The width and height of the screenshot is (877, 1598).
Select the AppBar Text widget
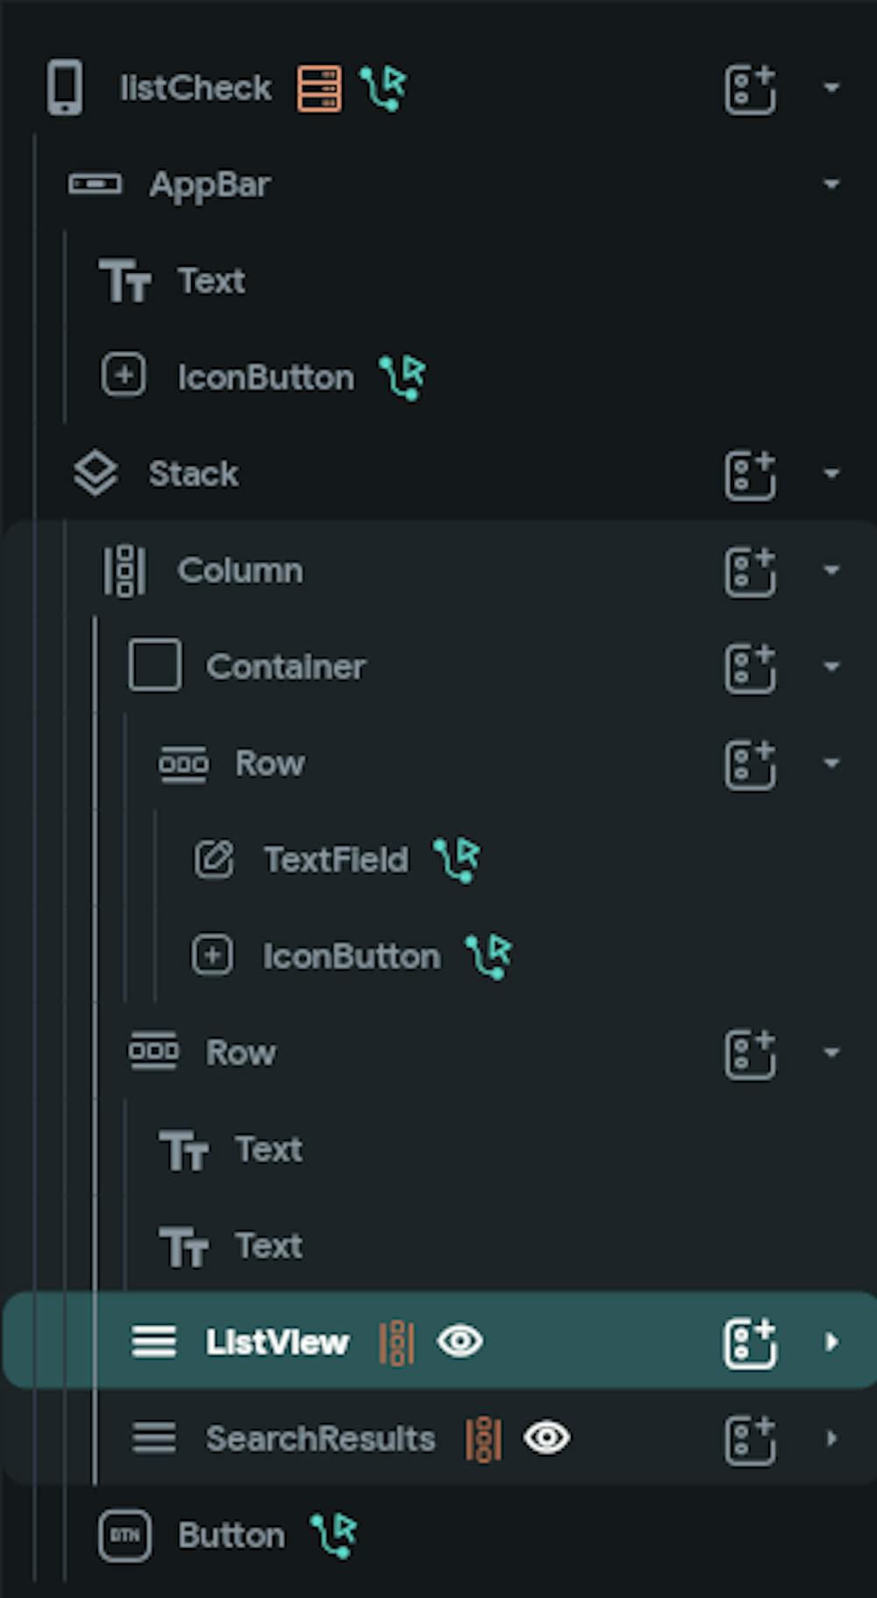click(211, 281)
